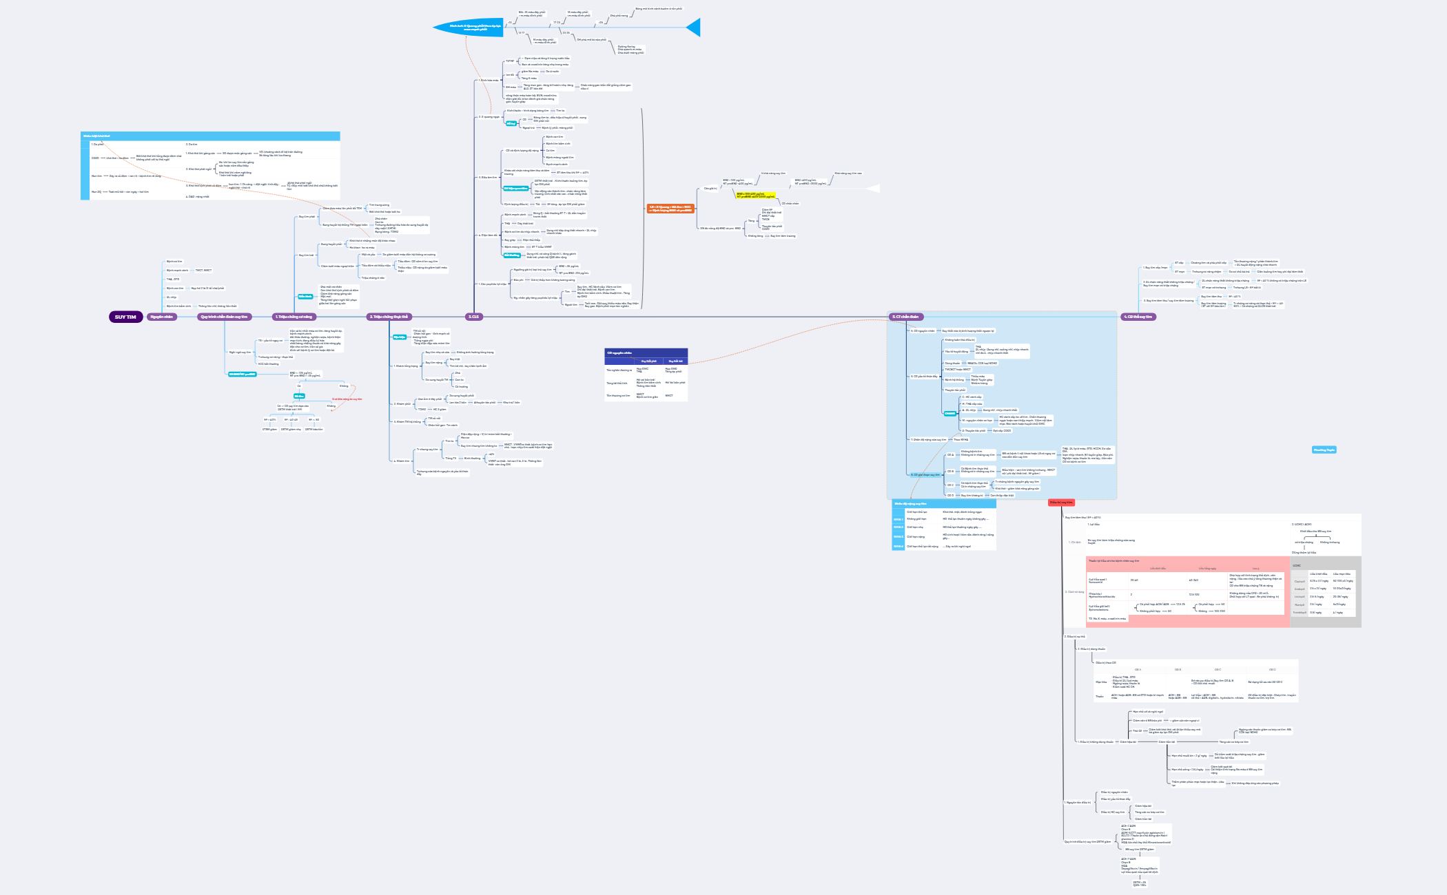Click the yellow-highlighted BNP 100-400 pg/mL node
This screenshot has height=895, width=1447.
coord(756,195)
